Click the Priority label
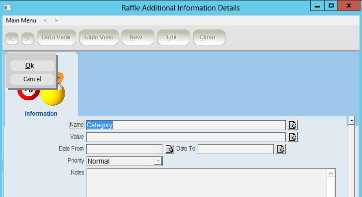The image size is (362, 197). 76,161
